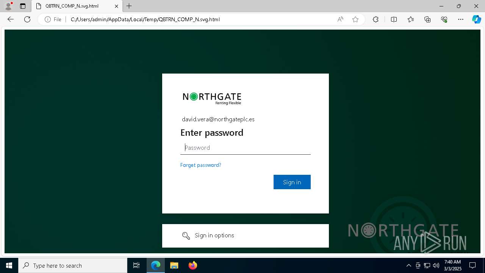The width and height of the screenshot is (485, 273).
Task: Click the address bar URL field
Action: [x=201, y=19]
